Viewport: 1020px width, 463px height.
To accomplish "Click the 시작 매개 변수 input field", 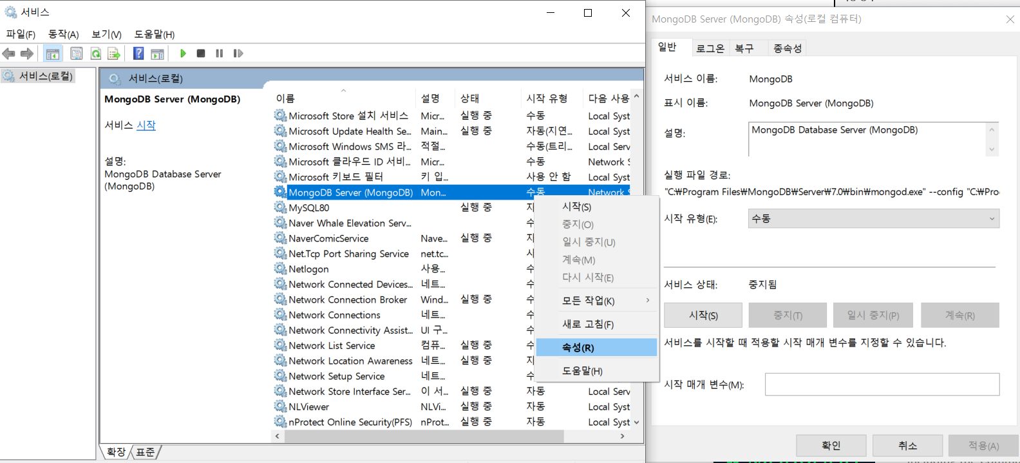I will 882,384.
